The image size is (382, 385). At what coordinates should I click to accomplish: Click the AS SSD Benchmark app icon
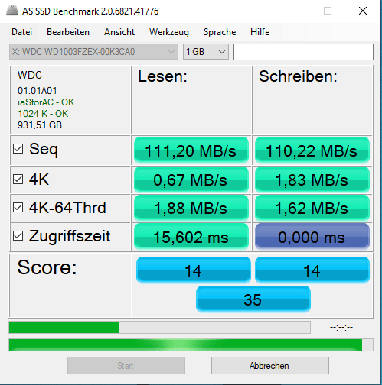click(12, 11)
